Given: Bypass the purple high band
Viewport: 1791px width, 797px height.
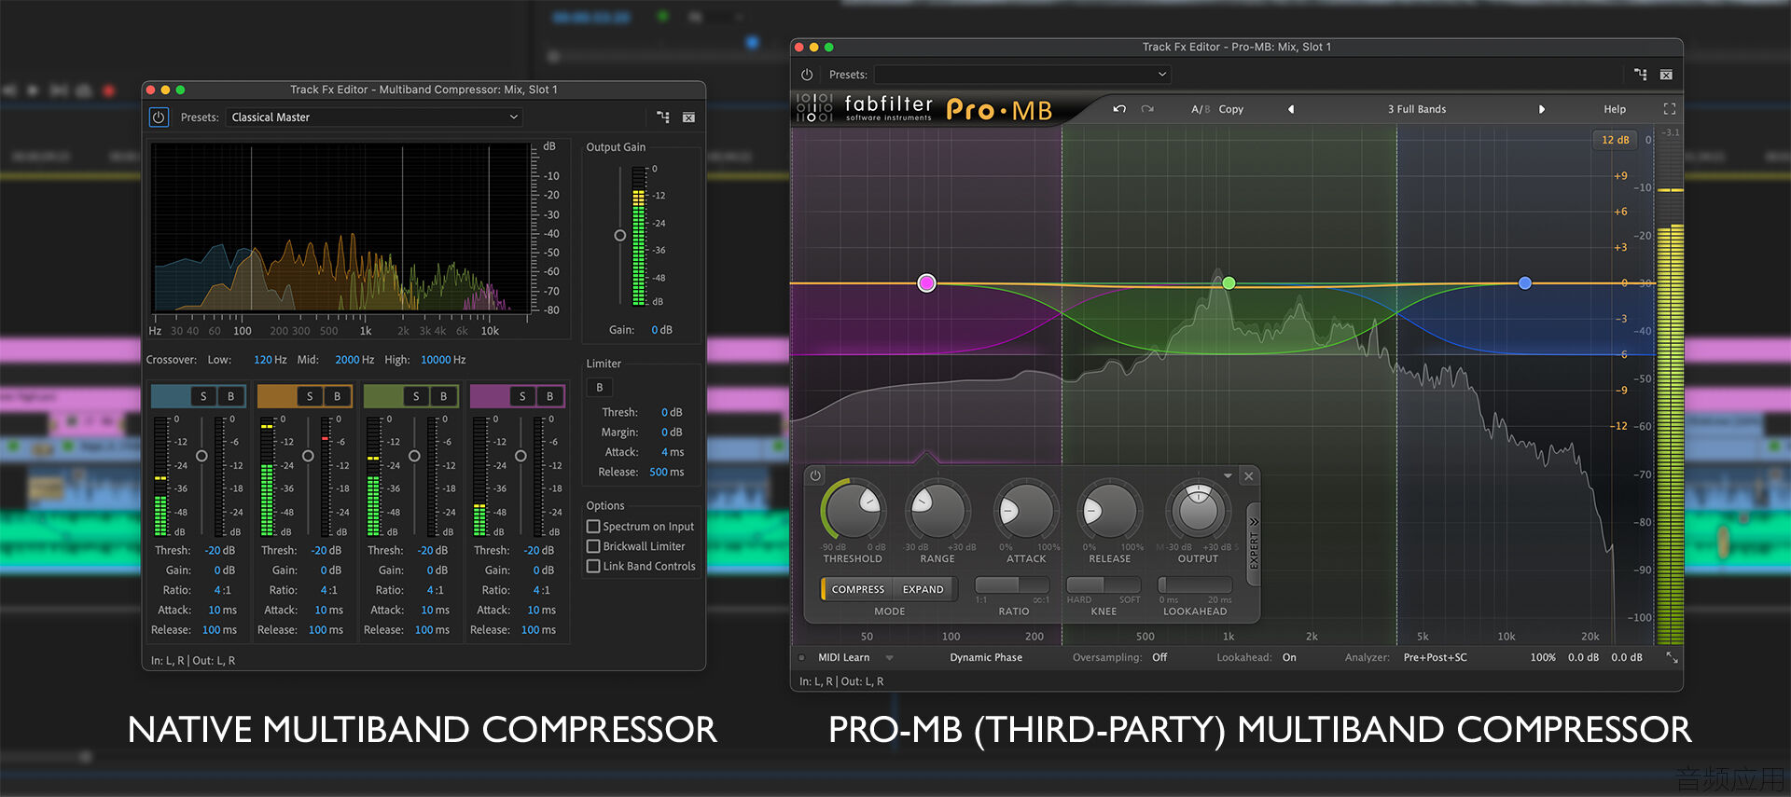Looking at the screenshot, I should (x=549, y=396).
